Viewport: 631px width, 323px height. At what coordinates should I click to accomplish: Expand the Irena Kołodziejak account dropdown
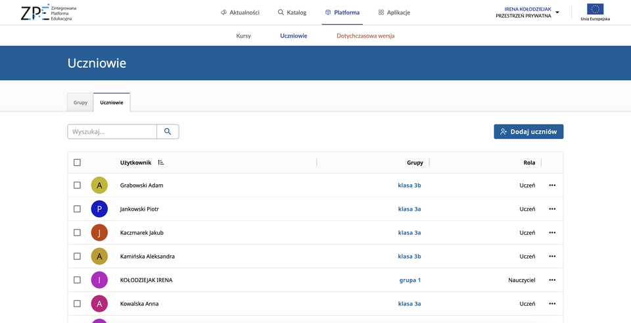pyautogui.click(x=557, y=12)
